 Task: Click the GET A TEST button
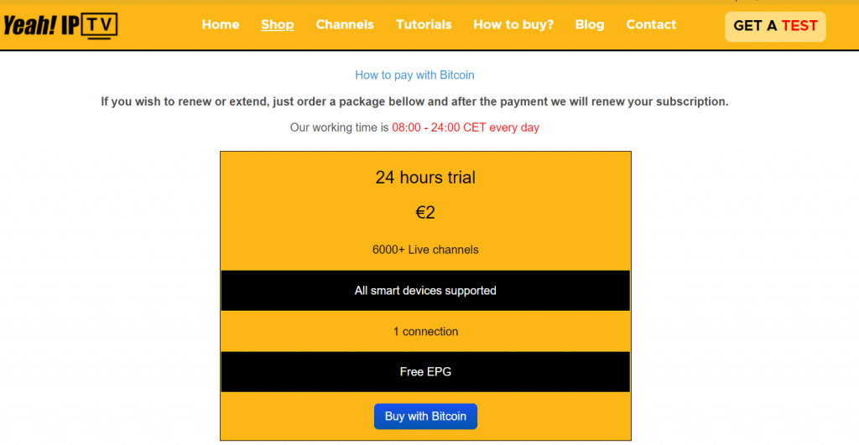tap(775, 26)
